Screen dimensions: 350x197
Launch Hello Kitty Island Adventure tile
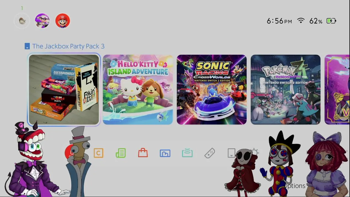pyautogui.click(x=138, y=89)
